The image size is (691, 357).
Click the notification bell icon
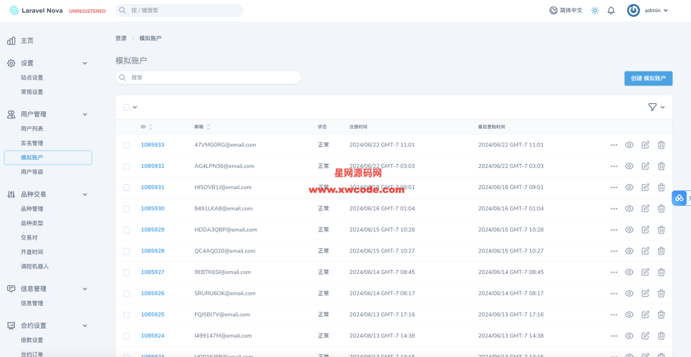tap(611, 10)
